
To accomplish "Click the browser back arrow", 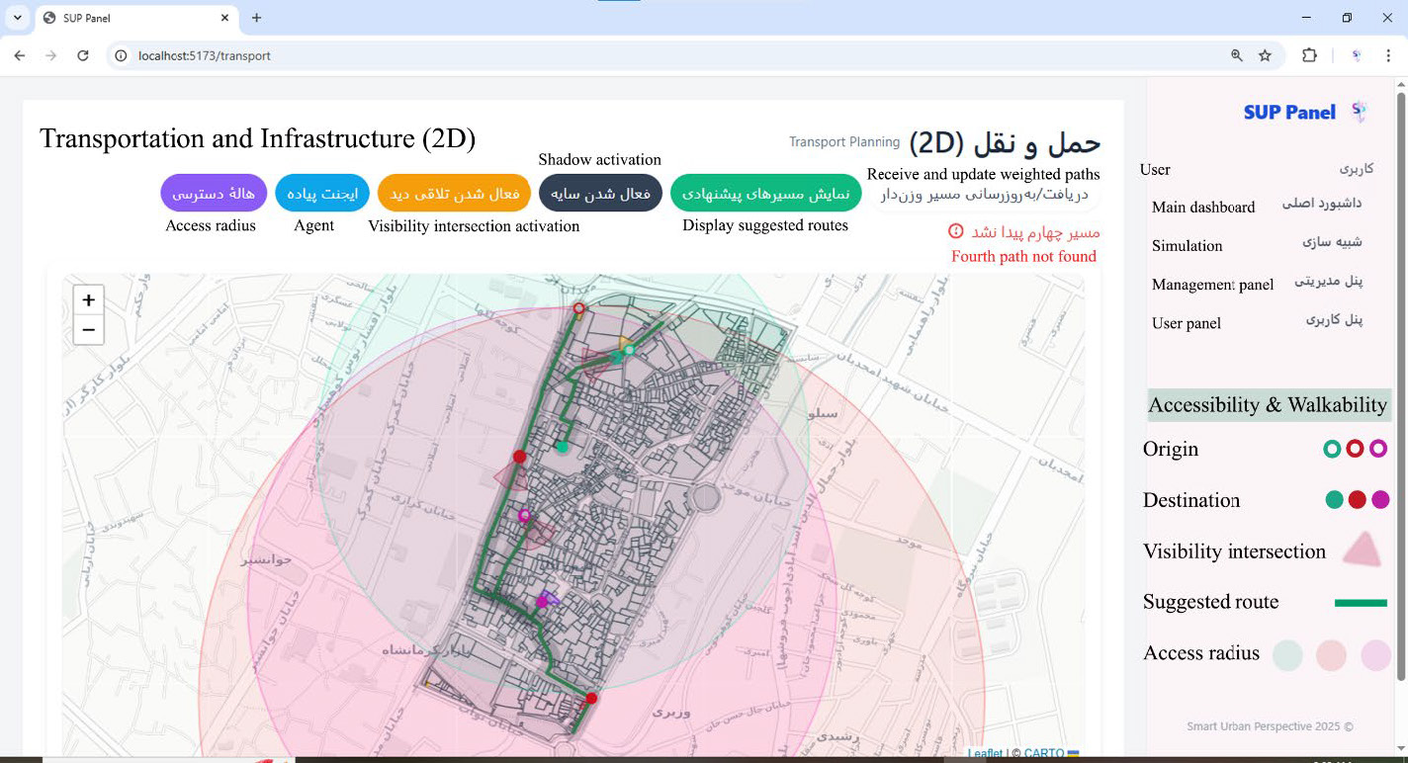I will point(20,55).
